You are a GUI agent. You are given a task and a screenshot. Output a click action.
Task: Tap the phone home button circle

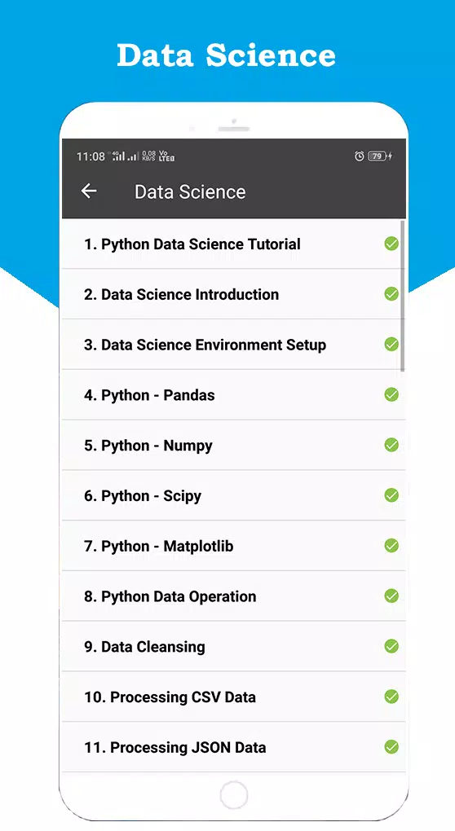point(234,795)
